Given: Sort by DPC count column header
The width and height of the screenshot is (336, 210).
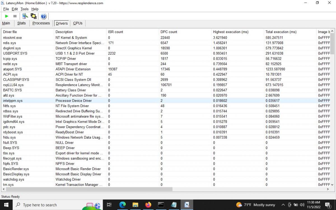Looking at the screenshot, I should click(x=185, y=32).
